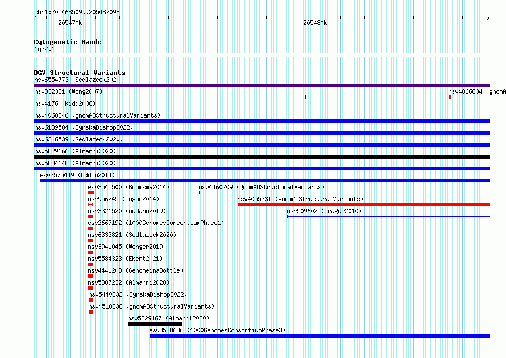Open the nsv4441208 (GenomeinaBottle) label
Screen dimensions: 506x358
[135, 270]
